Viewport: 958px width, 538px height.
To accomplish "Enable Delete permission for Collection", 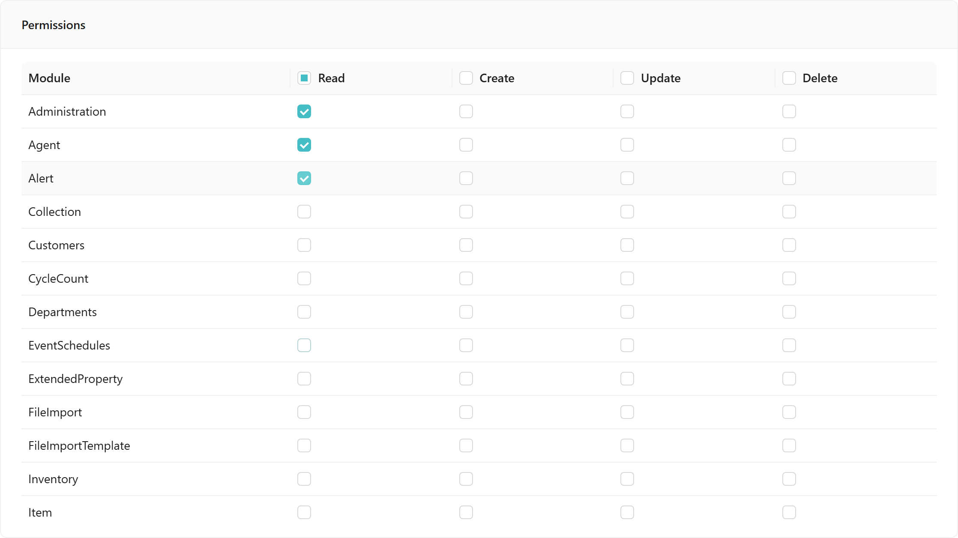I will coord(789,212).
